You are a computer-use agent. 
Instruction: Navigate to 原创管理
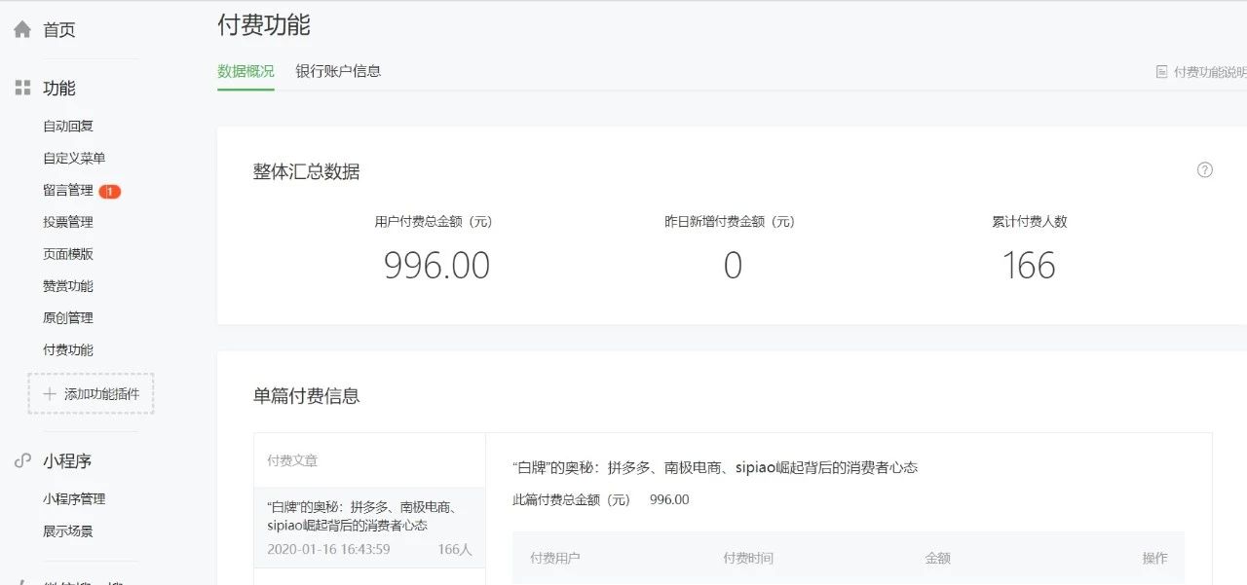click(x=68, y=318)
